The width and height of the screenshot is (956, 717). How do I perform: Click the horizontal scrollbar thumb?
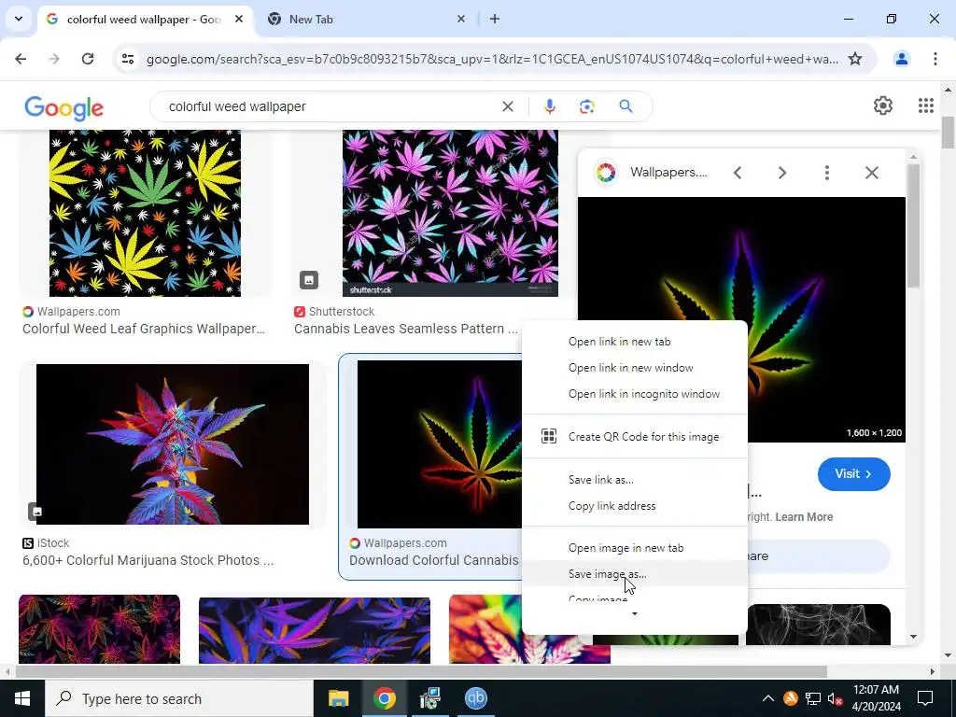tap(421, 672)
